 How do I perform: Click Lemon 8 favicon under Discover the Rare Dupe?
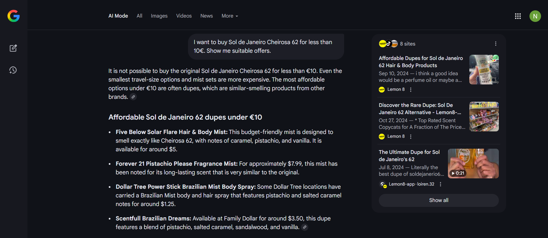(382, 136)
